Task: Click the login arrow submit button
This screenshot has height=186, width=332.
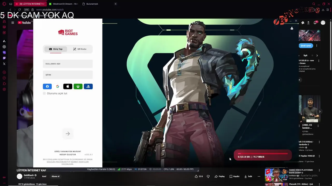Action: (x=68, y=134)
